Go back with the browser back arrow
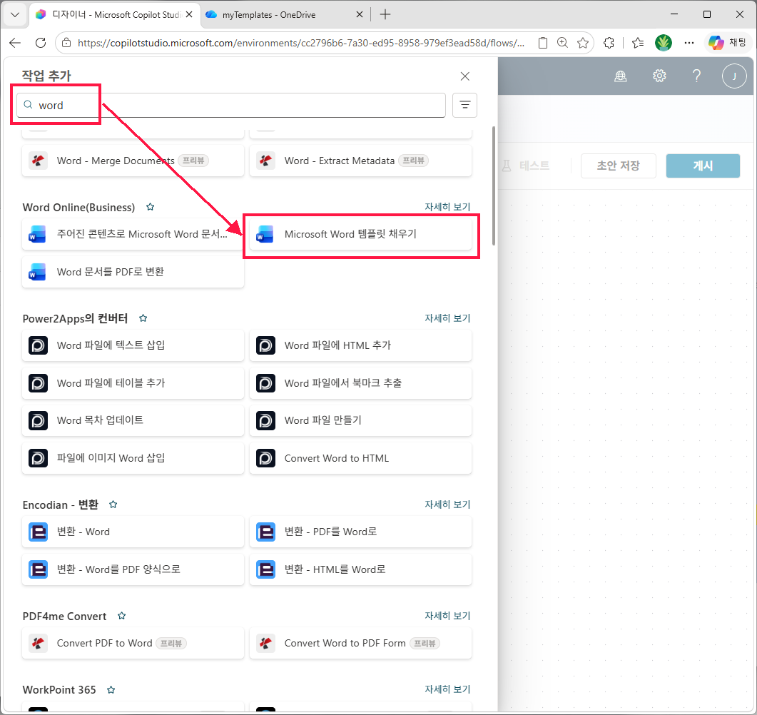 pyautogui.click(x=15, y=43)
